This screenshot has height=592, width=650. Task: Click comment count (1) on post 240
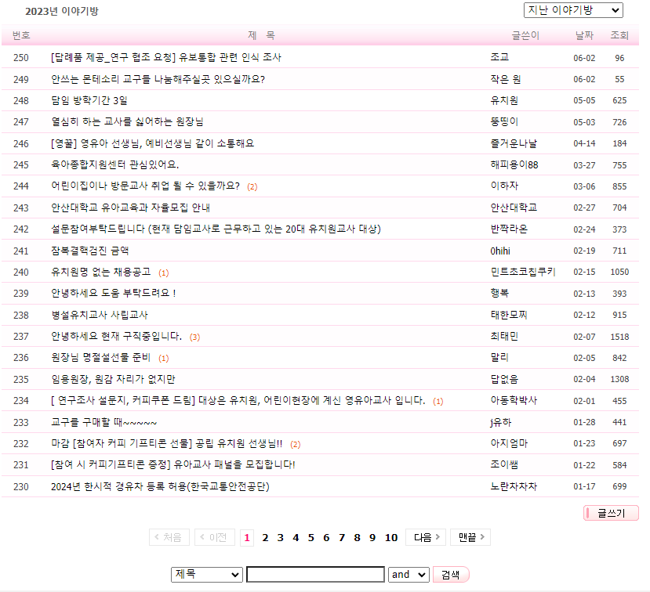click(x=164, y=273)
